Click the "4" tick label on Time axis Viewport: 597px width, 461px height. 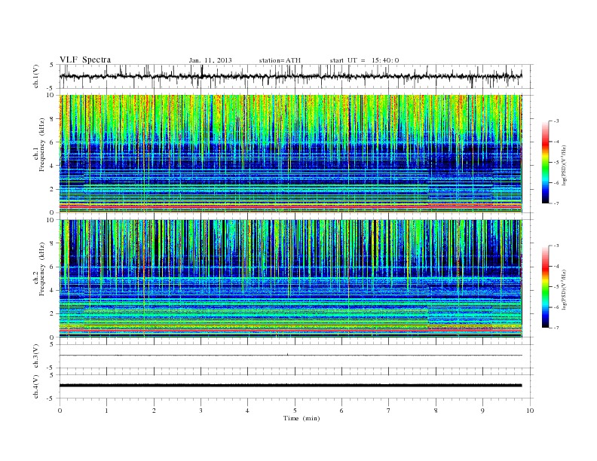pyautogui.click(x=247, y=411)
